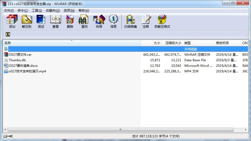Click the Thumbs.db file icon
Viewport: 251px width, 141px height.
6,60
